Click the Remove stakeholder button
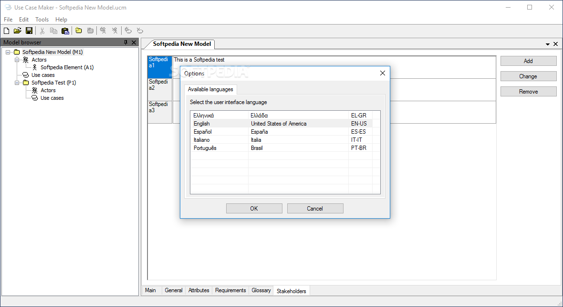563x307 pixels. click(x=528, y=92)
